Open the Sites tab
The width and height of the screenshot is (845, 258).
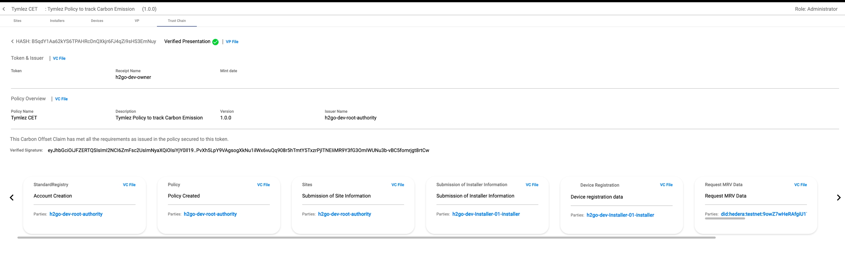click(18, 21)
